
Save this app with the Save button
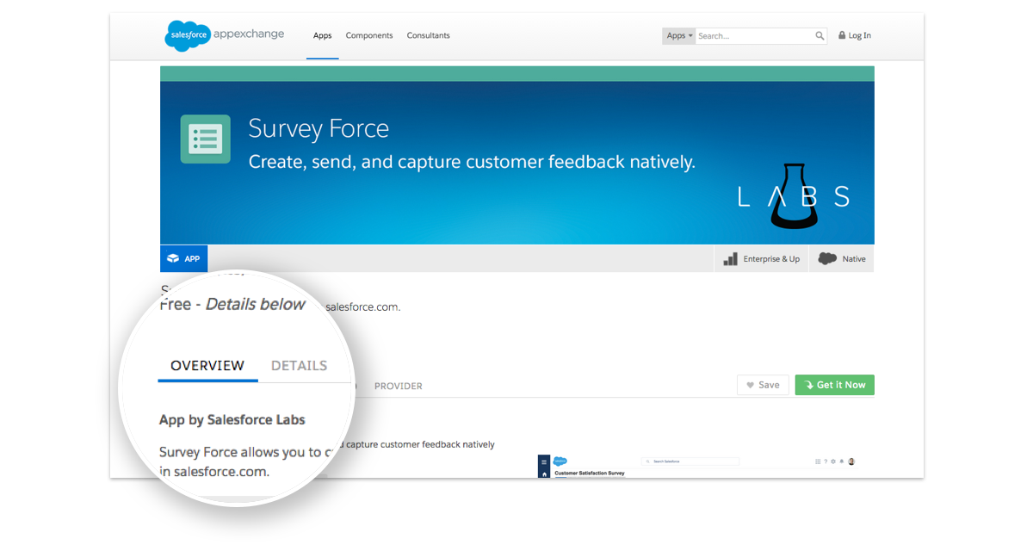[763, 385]
